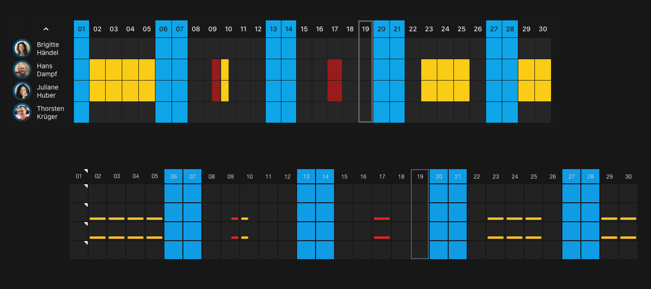Expand the corner triangle on day 01 header
This screenshot has height=289, width=651.
pos(86,171)
